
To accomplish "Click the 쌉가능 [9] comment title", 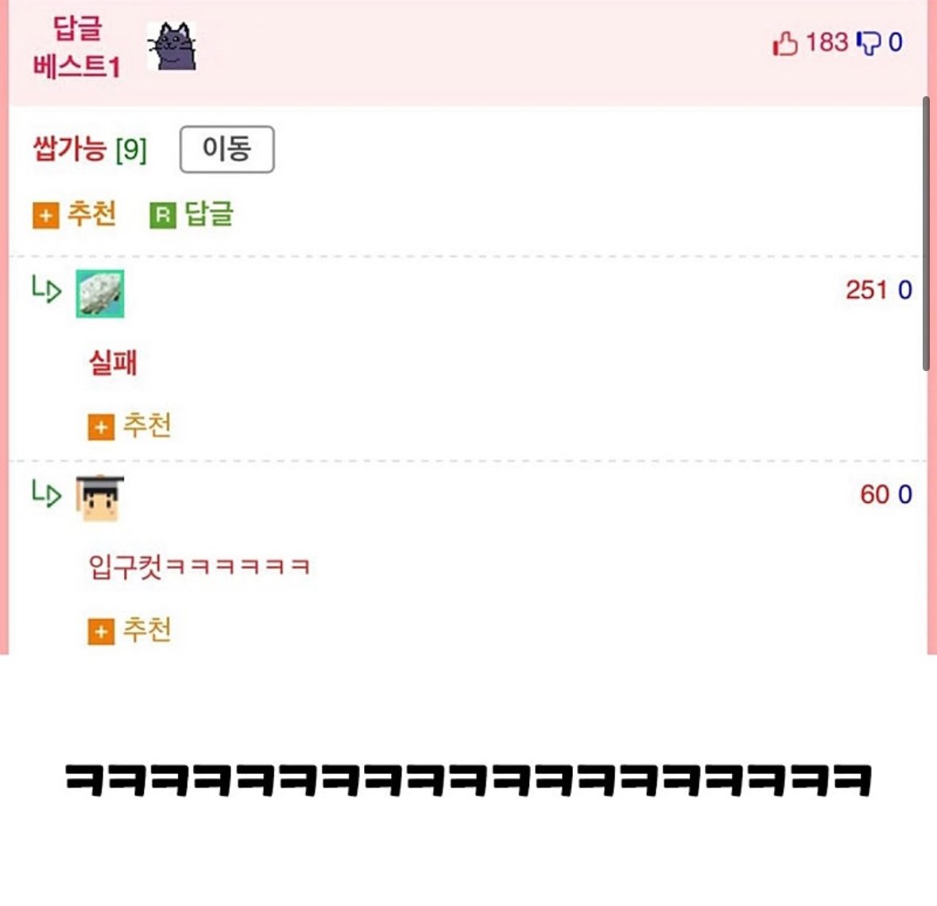I will pyautogui.click(x=90, y=149).
